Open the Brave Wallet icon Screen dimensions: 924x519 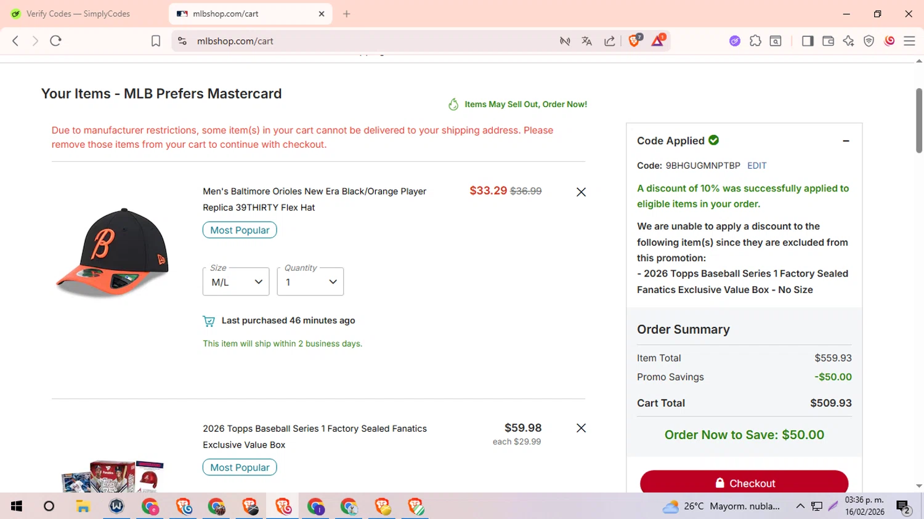point(828,41)
